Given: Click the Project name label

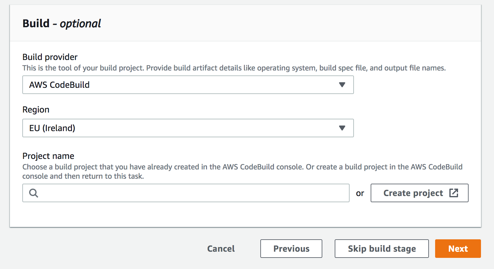Looking at the screenshot, I should [x=48, y=156].
